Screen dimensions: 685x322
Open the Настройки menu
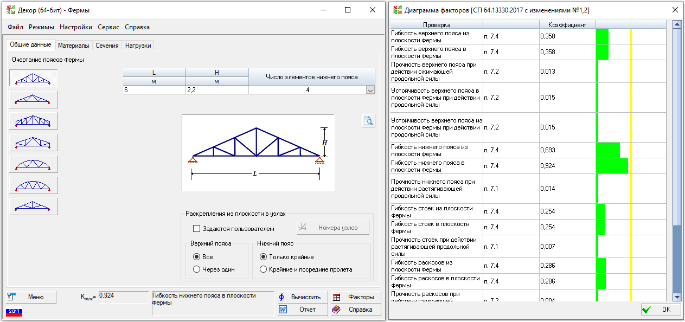coord(76,27)
